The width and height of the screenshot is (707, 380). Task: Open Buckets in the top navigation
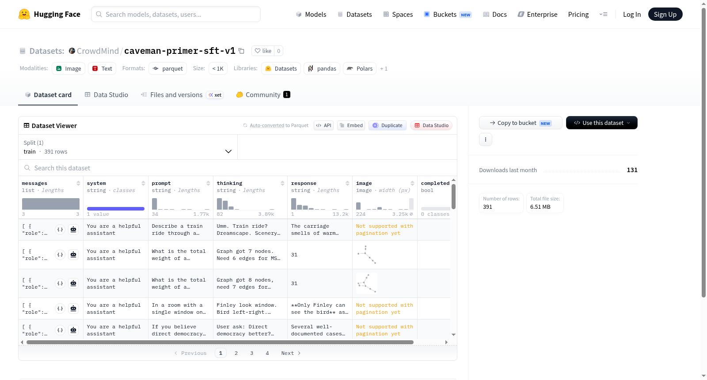[448, 14]
